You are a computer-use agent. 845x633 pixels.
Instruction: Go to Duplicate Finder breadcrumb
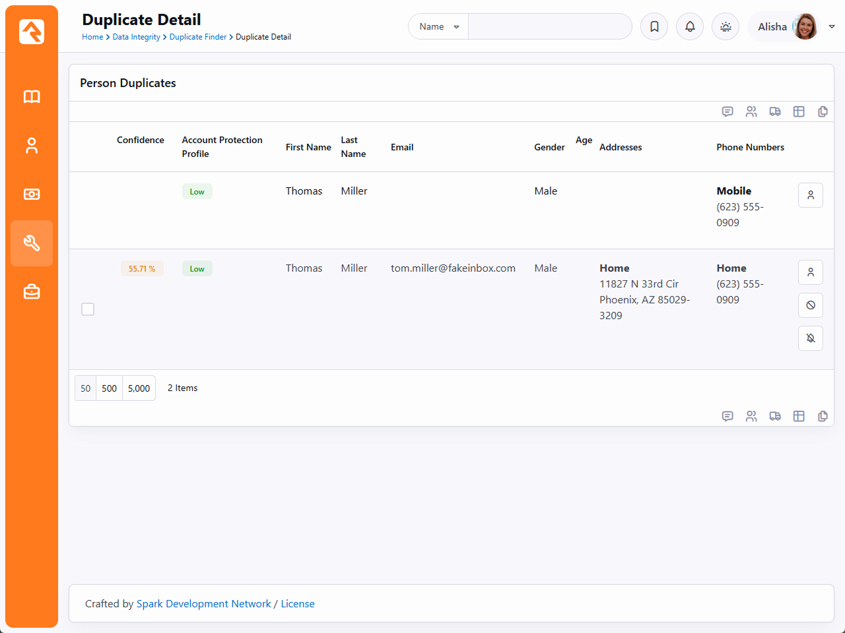[x=197, y=37]
